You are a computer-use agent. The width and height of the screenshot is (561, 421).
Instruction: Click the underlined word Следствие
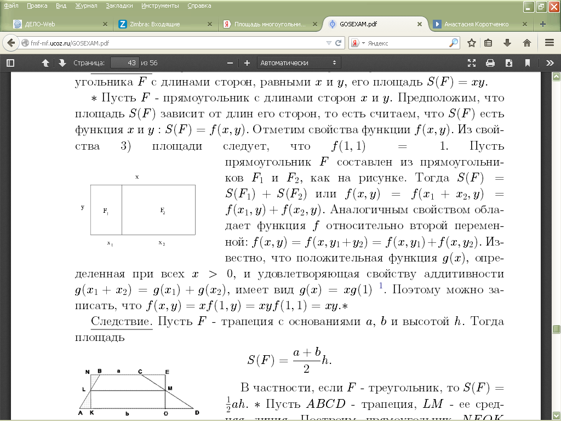coord(122,321)
